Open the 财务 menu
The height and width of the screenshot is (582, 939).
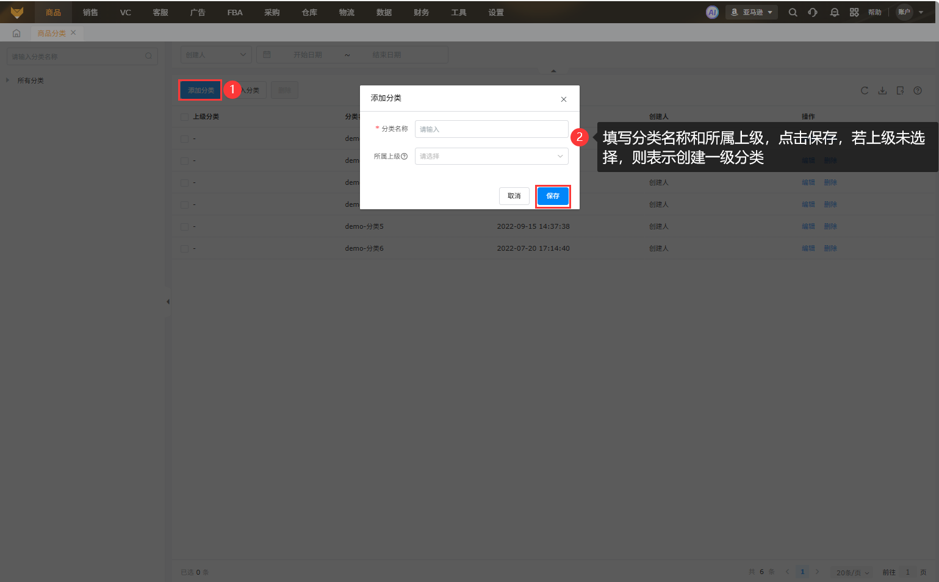tap(421, 12)
